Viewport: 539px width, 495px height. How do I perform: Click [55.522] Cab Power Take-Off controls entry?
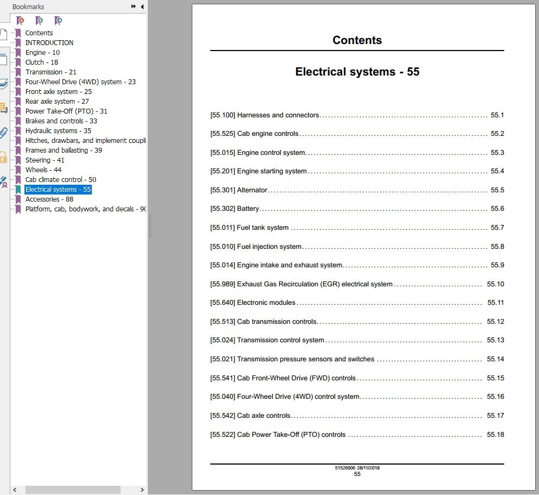(x=357, y=435)
